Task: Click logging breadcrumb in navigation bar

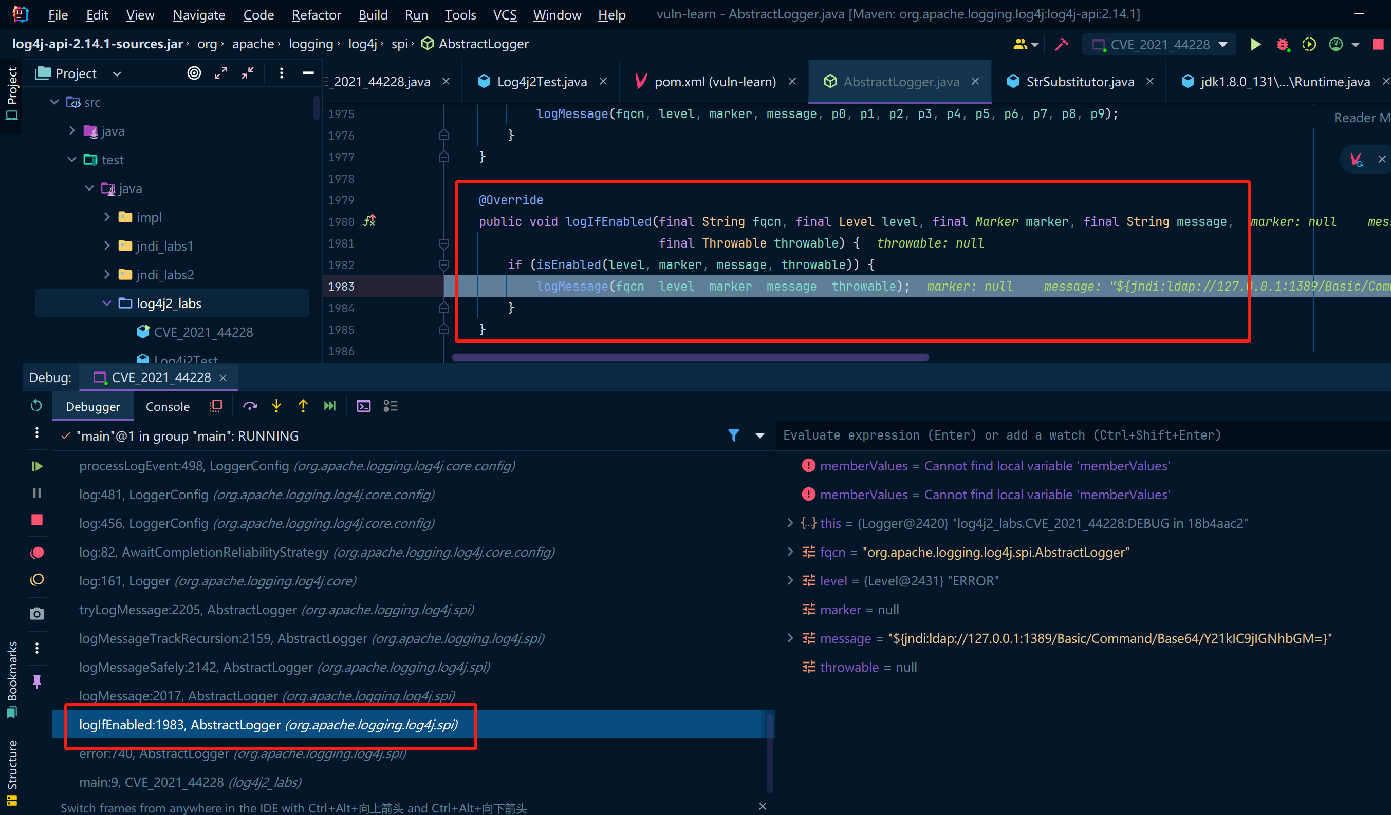Action: [x=311, y=44]
